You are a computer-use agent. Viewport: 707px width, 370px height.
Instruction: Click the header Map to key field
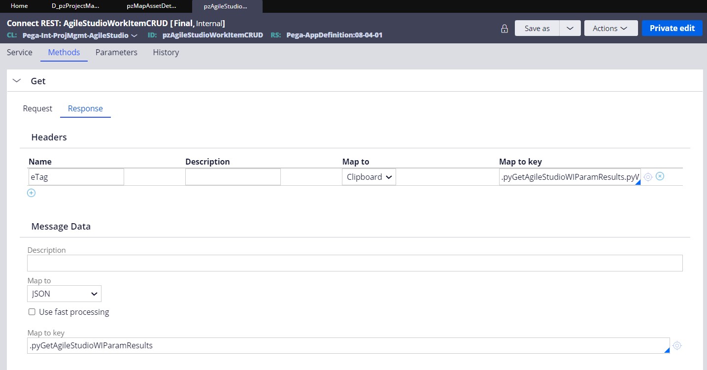[x=570, y=177]
